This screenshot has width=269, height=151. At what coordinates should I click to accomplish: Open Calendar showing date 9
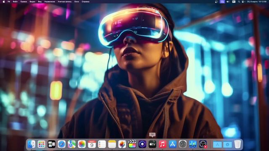coord(92,144)
